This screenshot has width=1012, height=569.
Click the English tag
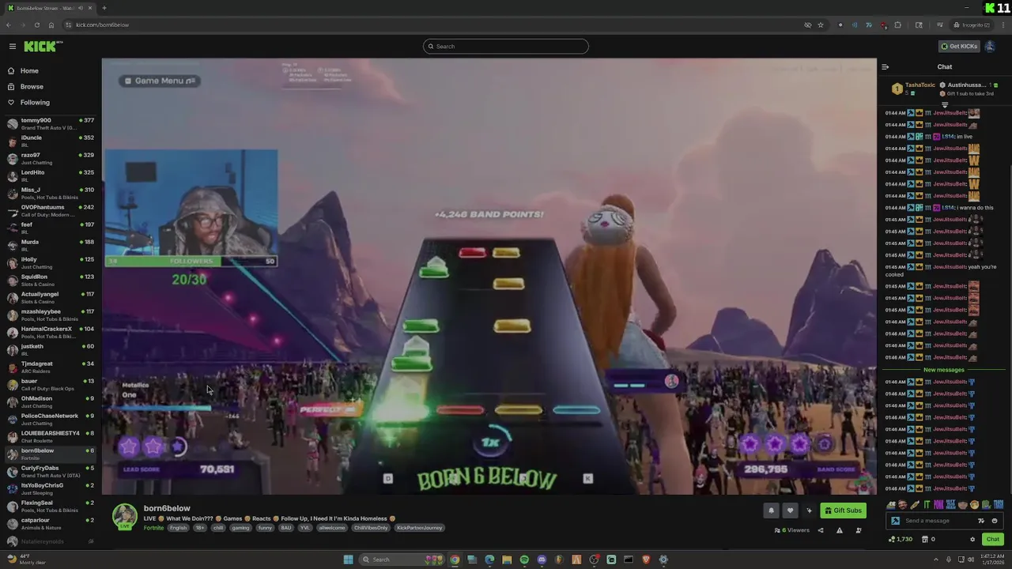pyautogui.click(x=179, y=528)
